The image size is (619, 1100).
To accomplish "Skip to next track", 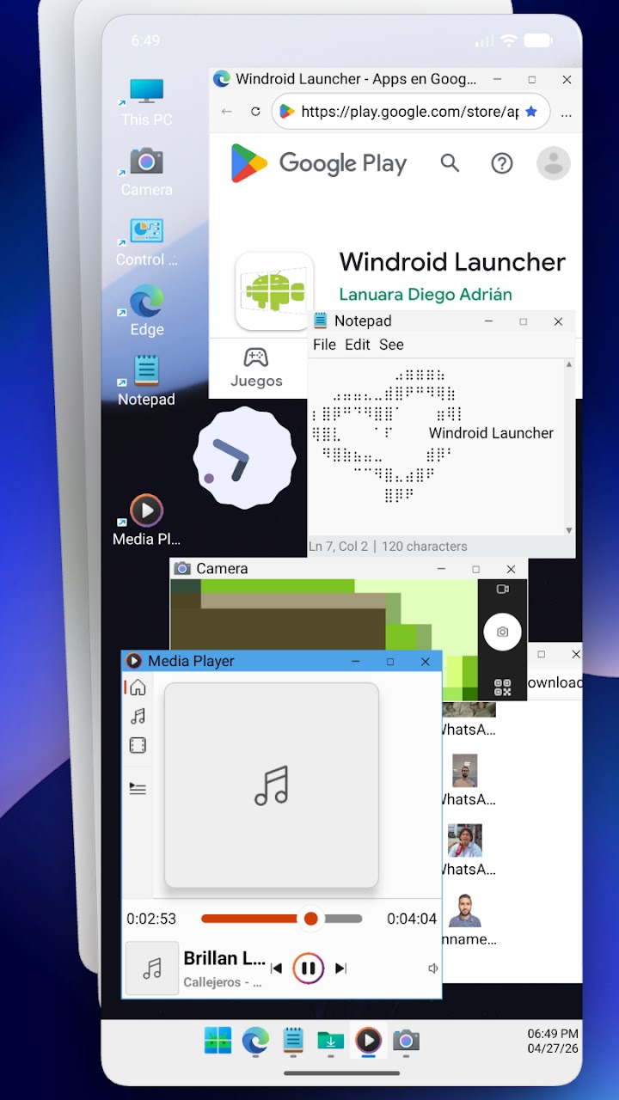I will click(340, 969).
